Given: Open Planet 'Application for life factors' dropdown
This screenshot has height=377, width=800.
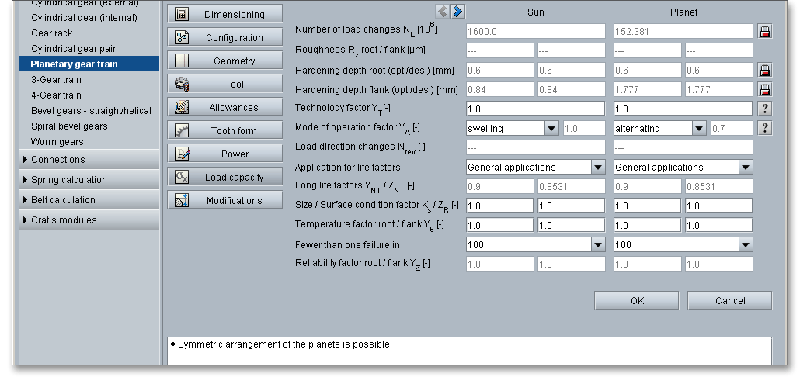Looking at the screenshot, I should click(x=746, y=168).
